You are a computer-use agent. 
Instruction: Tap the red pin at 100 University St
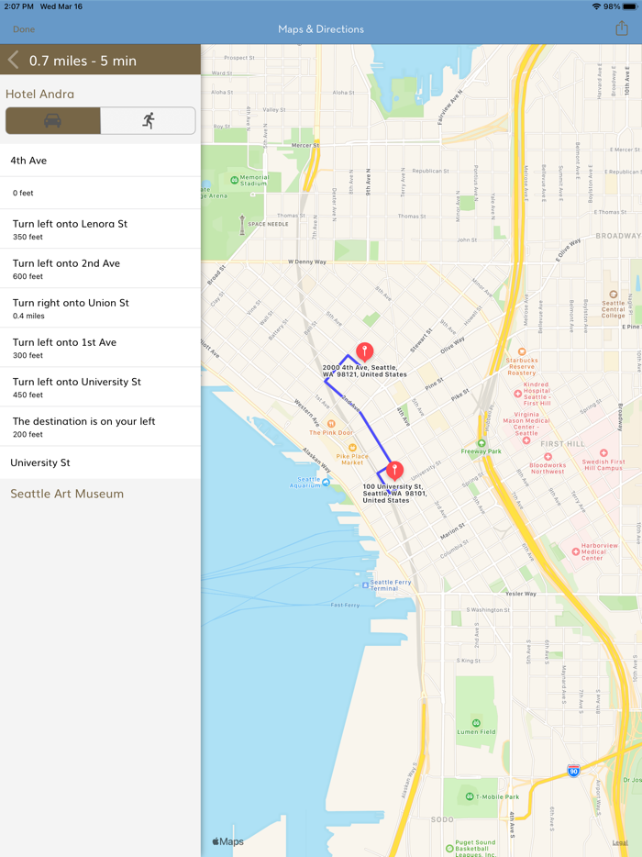[x=394, y=471]
